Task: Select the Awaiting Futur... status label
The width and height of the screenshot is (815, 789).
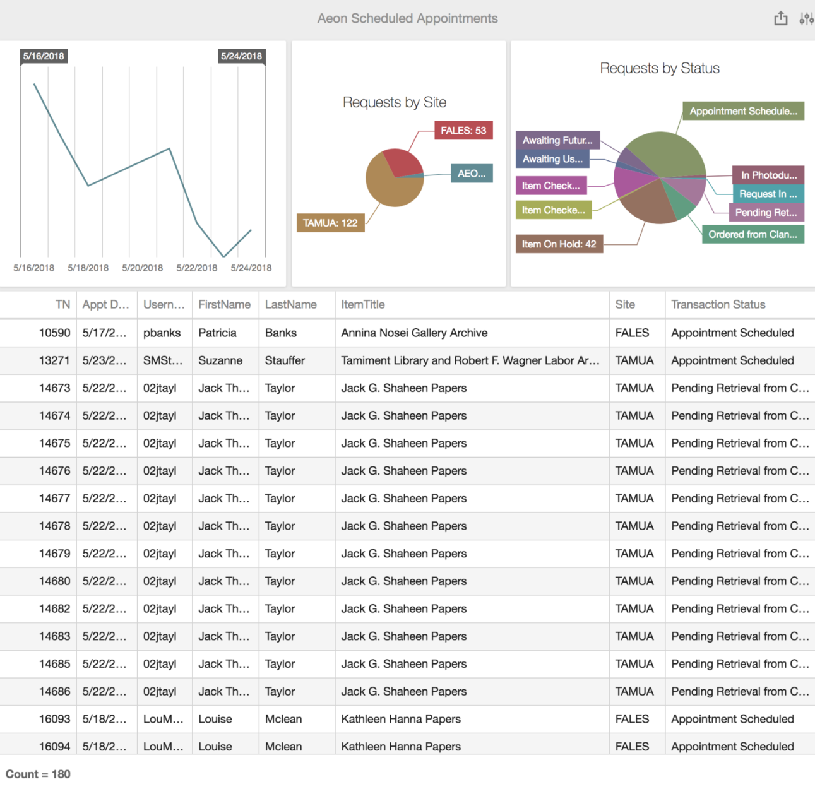Action: 557,140
